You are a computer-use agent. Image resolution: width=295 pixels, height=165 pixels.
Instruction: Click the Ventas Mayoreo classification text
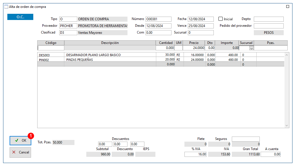[x=103, y=32]
